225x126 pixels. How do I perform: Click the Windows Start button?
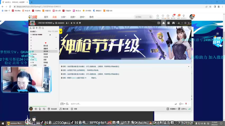tap(3, 123)
